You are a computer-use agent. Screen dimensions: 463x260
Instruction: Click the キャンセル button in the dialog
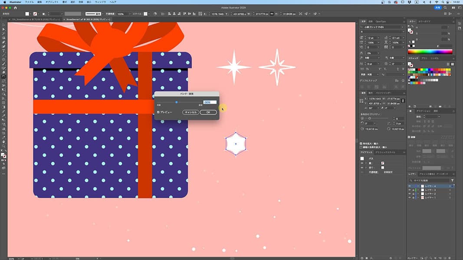click(190, 112)
